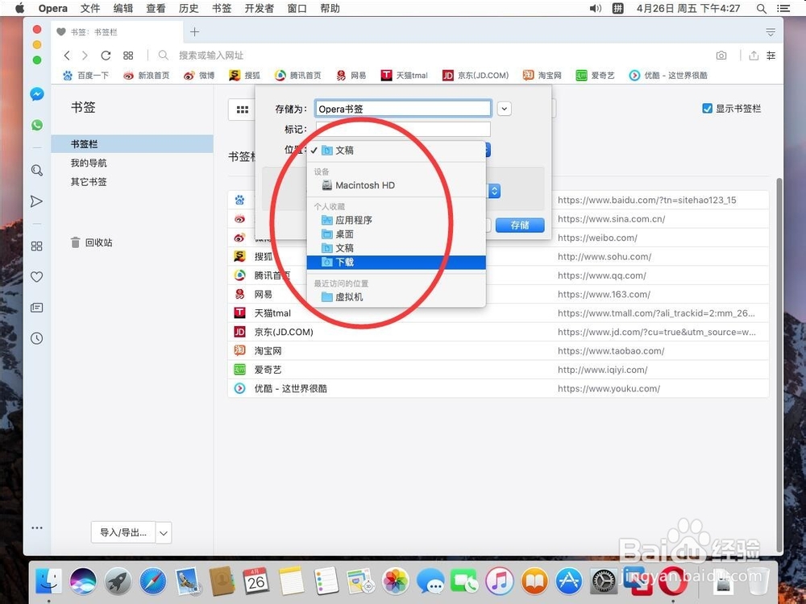This screenshot has width=806, height=604.
Task: Uncheck the 显示书签栏 checkbox
Action: 707,108
